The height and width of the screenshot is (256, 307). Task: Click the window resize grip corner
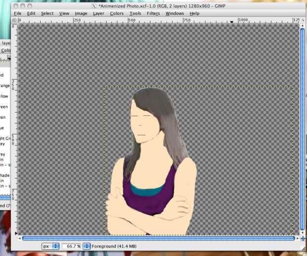pos(303,248)
